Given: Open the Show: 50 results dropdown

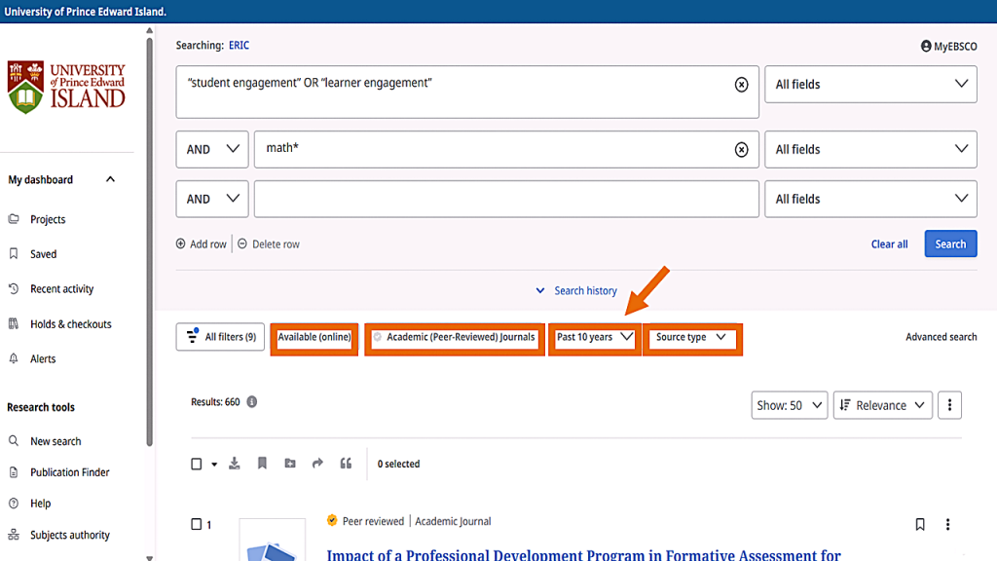Looking at the screenshot, I should click(789, 405).
